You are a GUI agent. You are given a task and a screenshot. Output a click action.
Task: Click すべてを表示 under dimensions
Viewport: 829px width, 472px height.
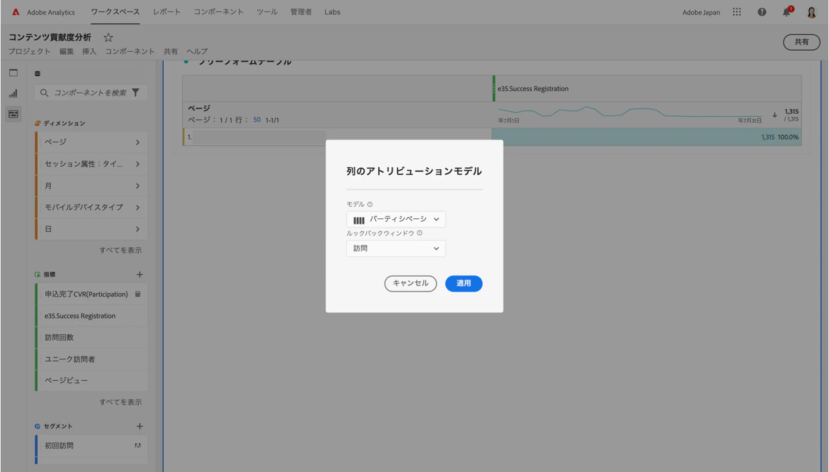click(x=120, y=250)
